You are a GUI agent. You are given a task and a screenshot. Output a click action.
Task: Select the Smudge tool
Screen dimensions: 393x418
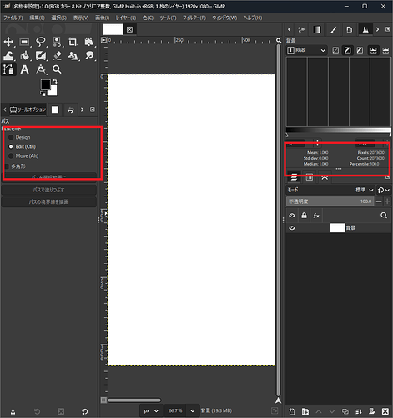point(89,56)
